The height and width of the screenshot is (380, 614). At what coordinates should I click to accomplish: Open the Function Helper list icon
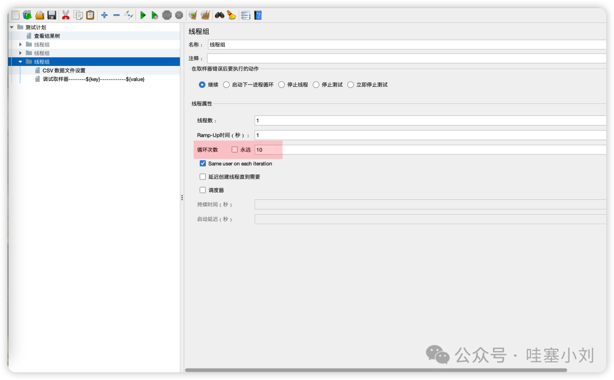point(246,15)
